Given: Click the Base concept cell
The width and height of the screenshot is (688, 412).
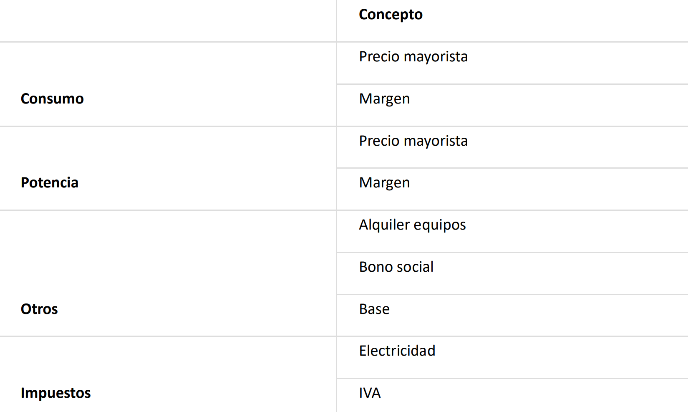Looking at the screenshot, I should pyautogui.click(x=374, y=309).
